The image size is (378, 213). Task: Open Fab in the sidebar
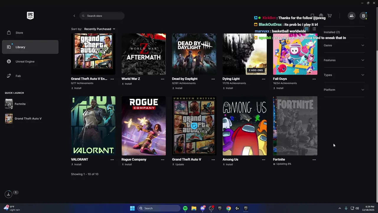coord(30,76)
